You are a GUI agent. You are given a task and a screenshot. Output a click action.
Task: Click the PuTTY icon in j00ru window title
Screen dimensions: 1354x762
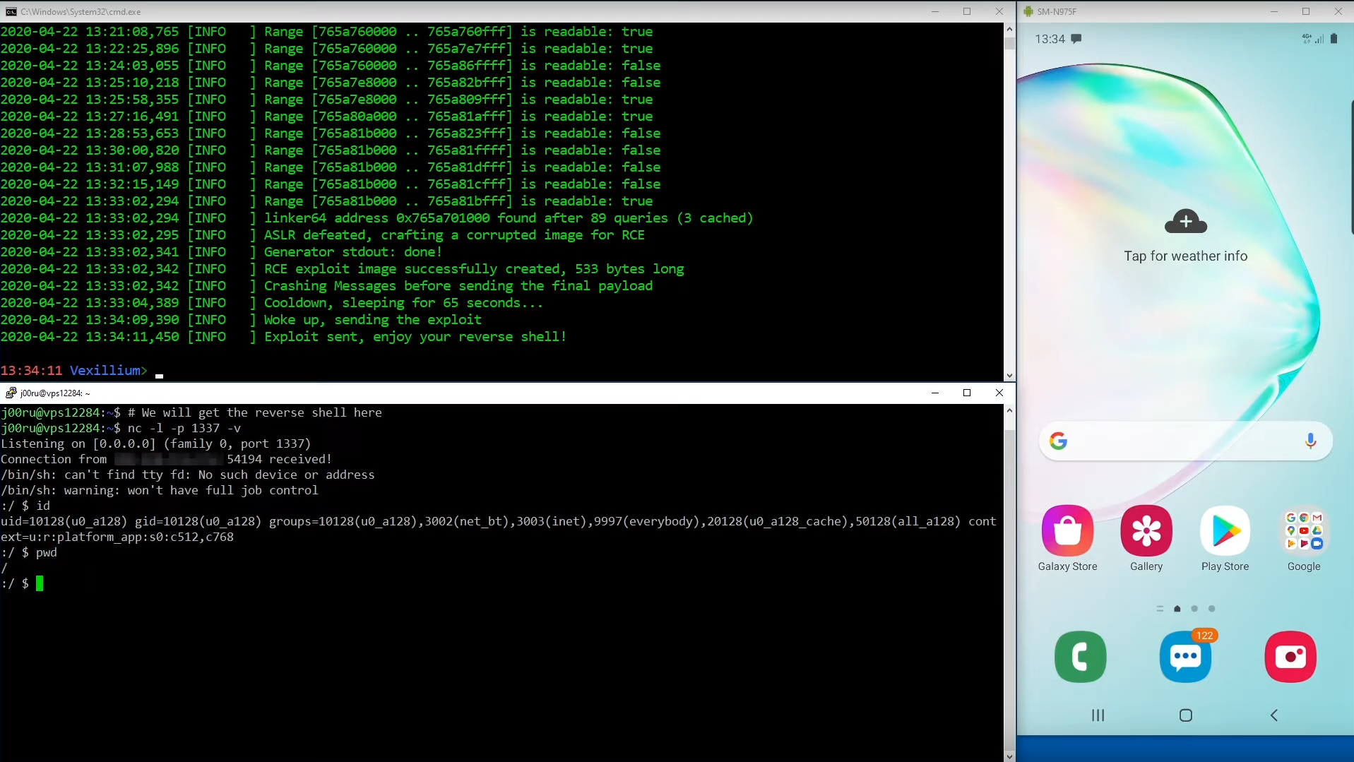(x=11, y=393)
